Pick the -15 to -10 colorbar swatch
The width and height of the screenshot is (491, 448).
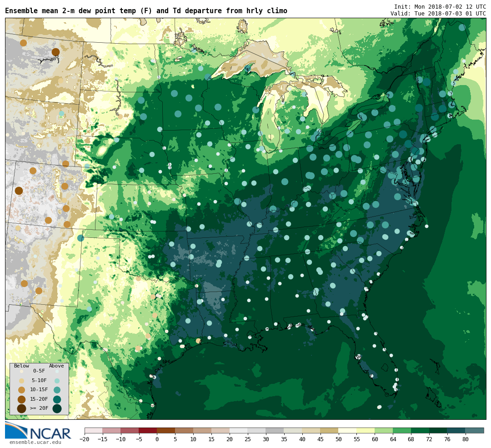[112, 430]
